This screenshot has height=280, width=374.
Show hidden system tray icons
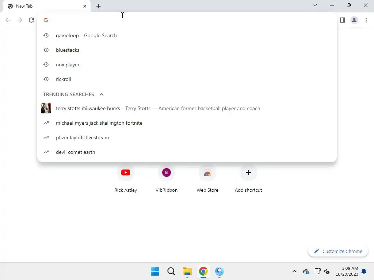294,271
